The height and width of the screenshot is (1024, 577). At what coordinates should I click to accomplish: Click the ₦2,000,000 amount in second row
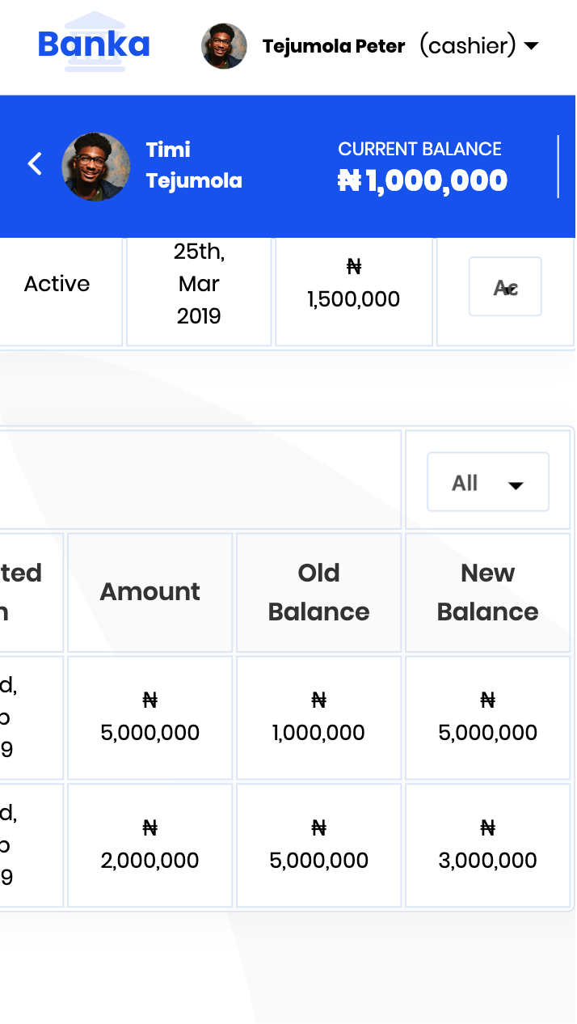[150, 845]
